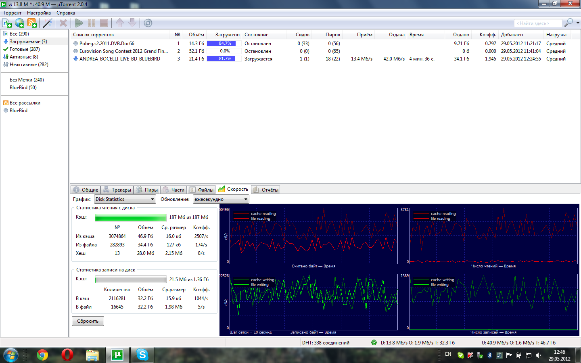Open the Обновление interval dropdown
The width and height of the screenshot is (581, 363).
coord(221,199)
